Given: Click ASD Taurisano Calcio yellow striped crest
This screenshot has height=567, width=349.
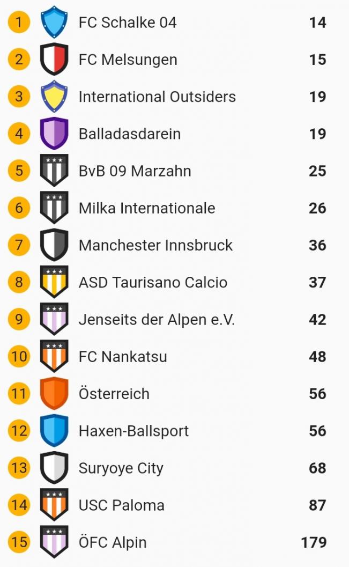Looking at the screenshot, I should tap(54, 282).
